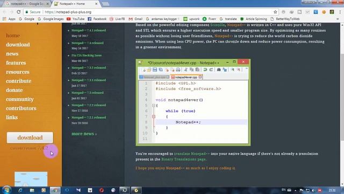Open Notepad++ 7.3.2 released news
344x194 pixels.
(x=89, y=68)
